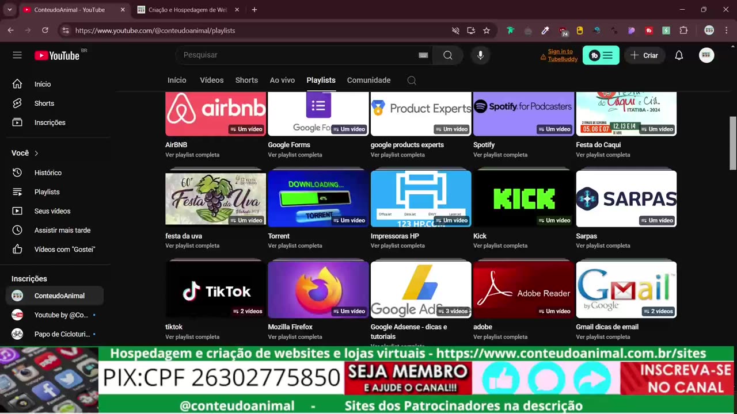Open ConteudoAnimal subscription channel
The width and height of the screenshot is (737, 414).
tap(55, 296)
